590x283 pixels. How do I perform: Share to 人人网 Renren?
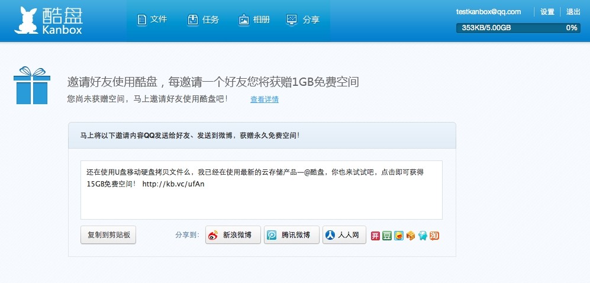tap(344, 235)
